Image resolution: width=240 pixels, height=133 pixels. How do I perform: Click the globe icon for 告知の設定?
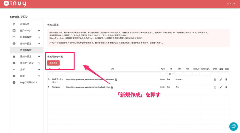coord(14,43)
